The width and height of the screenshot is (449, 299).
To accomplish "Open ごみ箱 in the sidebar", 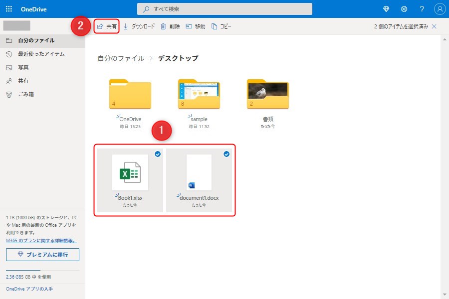I will click(x=25, y=94).
